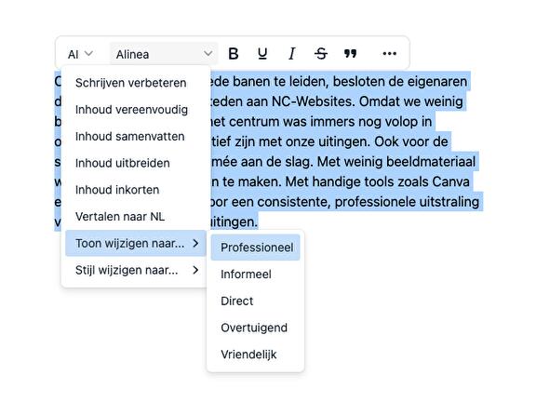This screenshot has width=536, height=402.
Task: Open the more options ellipsis menu
Action: [389, 54]
